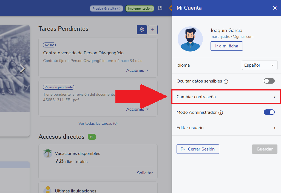Click the plus icon to add a task
Screen dimensions: 281x193
[153, 30]
